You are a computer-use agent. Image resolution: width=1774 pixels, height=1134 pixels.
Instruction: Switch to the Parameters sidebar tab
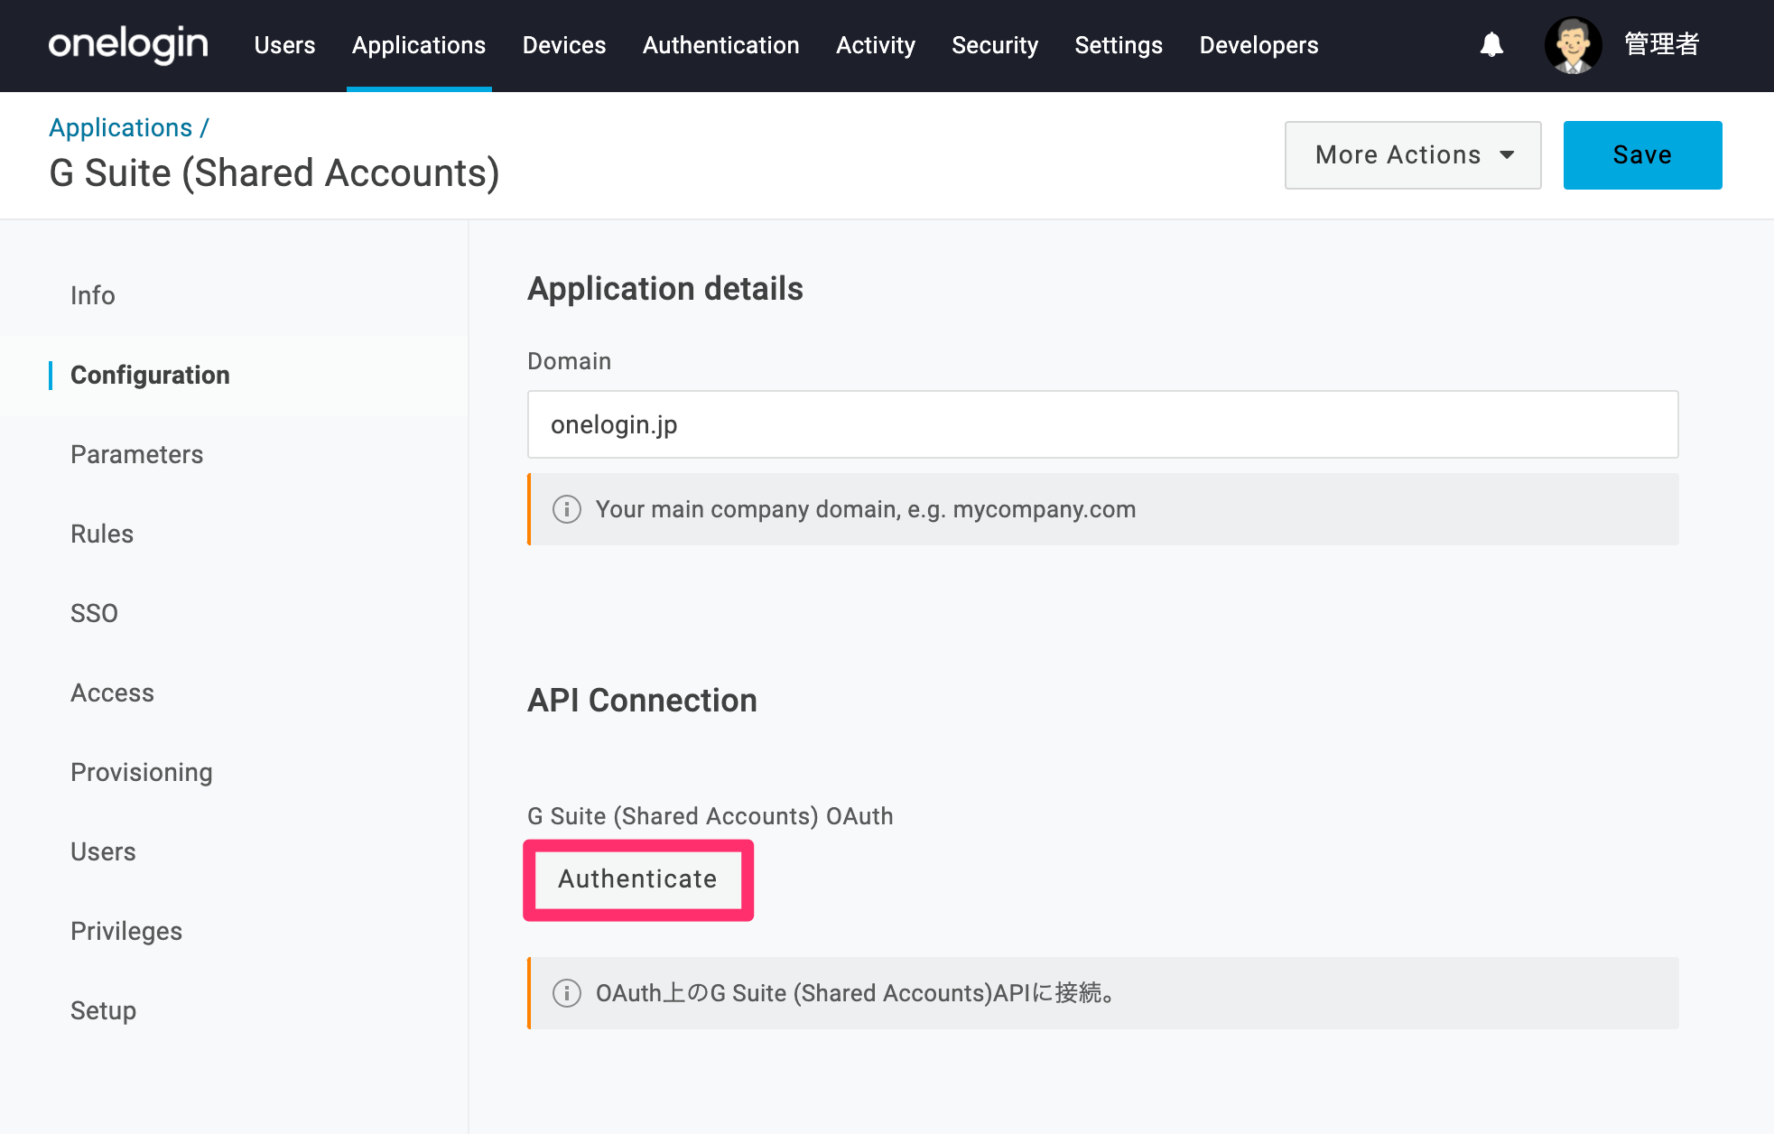coord(137,454)
